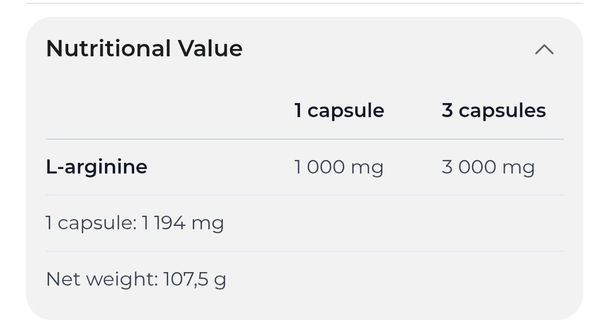Image resolution: width=609 pixels, height=329 pixels.
Task: Click the 1 capsule: 1 194 mg line
Action: (x=135, y=223)
